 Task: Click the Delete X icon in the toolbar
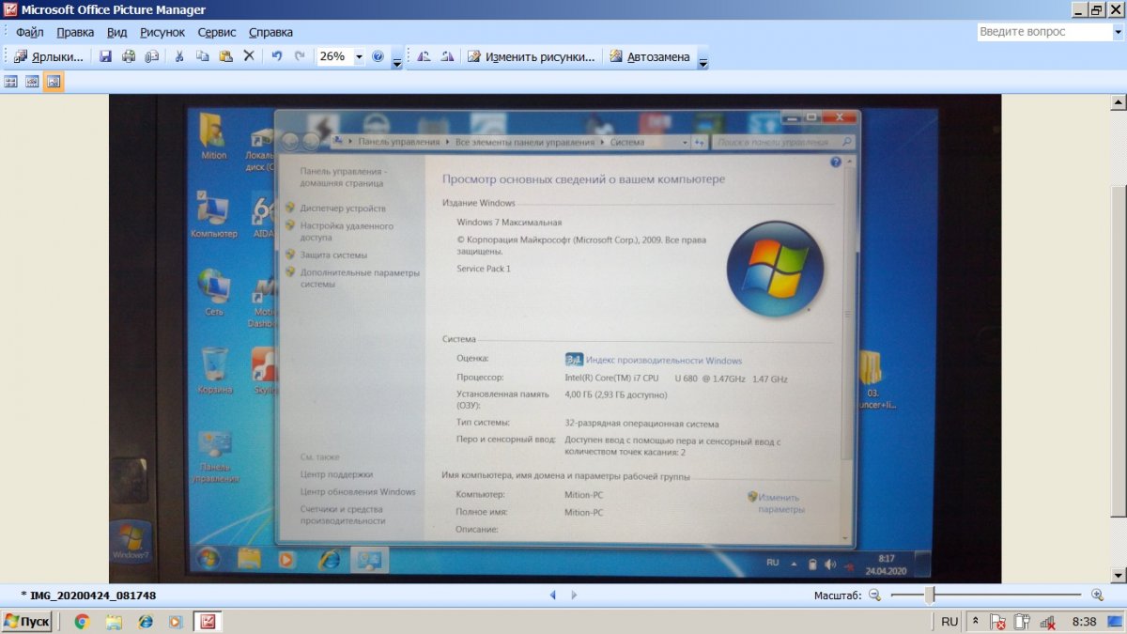click(249, 56)
